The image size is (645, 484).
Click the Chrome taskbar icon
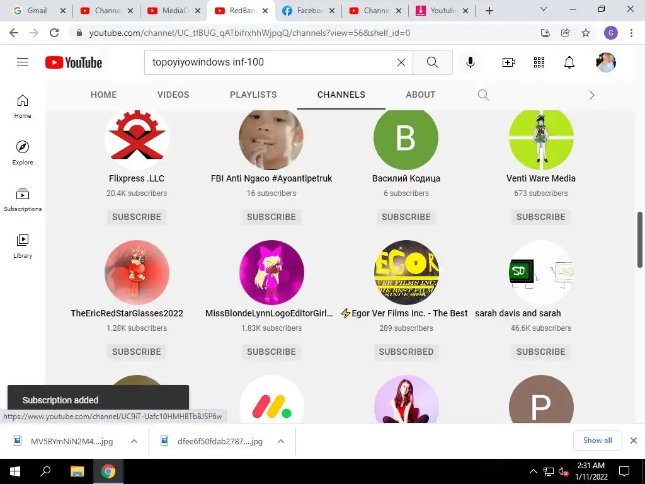pos(108,471)
